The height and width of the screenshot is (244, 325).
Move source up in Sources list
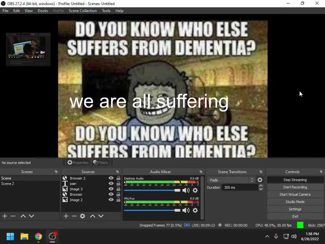point(93,216)
